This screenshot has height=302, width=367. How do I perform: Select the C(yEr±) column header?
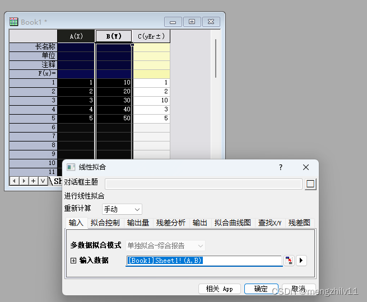151,36
